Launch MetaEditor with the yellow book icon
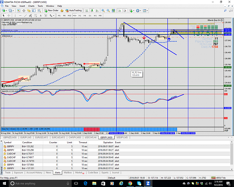The height and width of the screenshot is (187, 234). coord(62,10)
